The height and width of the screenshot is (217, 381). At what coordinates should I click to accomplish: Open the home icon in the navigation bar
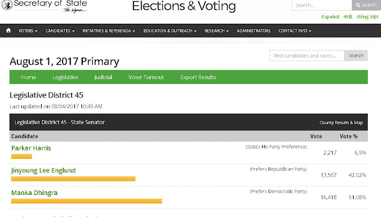[8, 30]
